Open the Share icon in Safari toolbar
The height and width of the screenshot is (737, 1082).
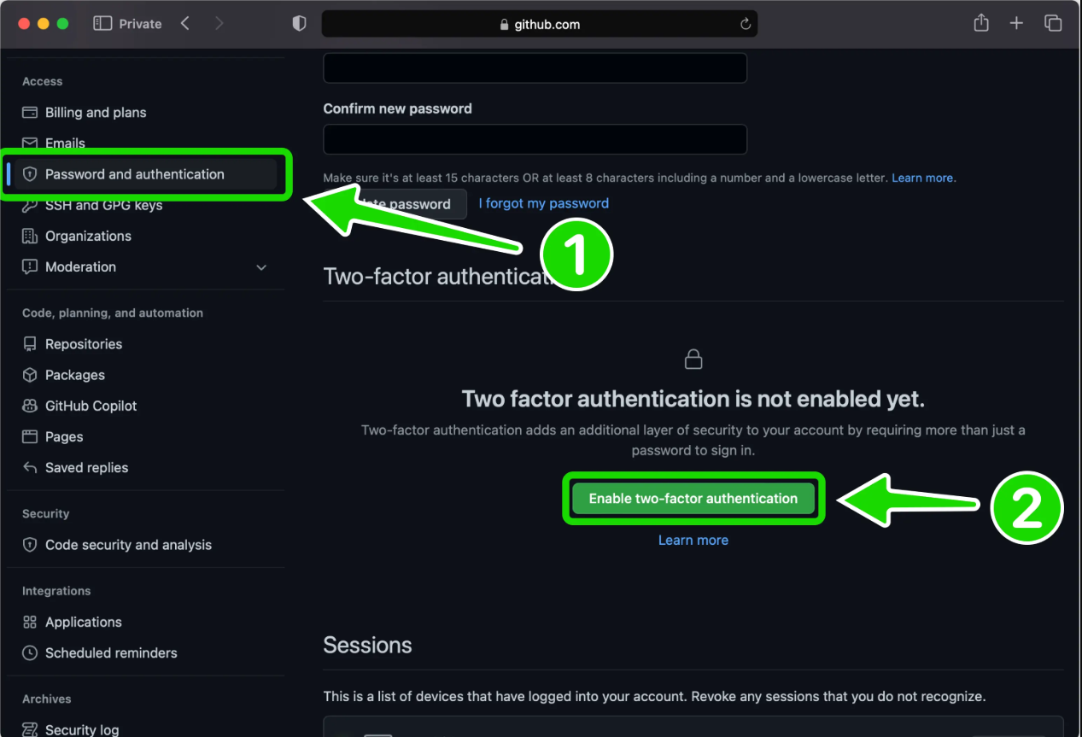coord(980,23)
